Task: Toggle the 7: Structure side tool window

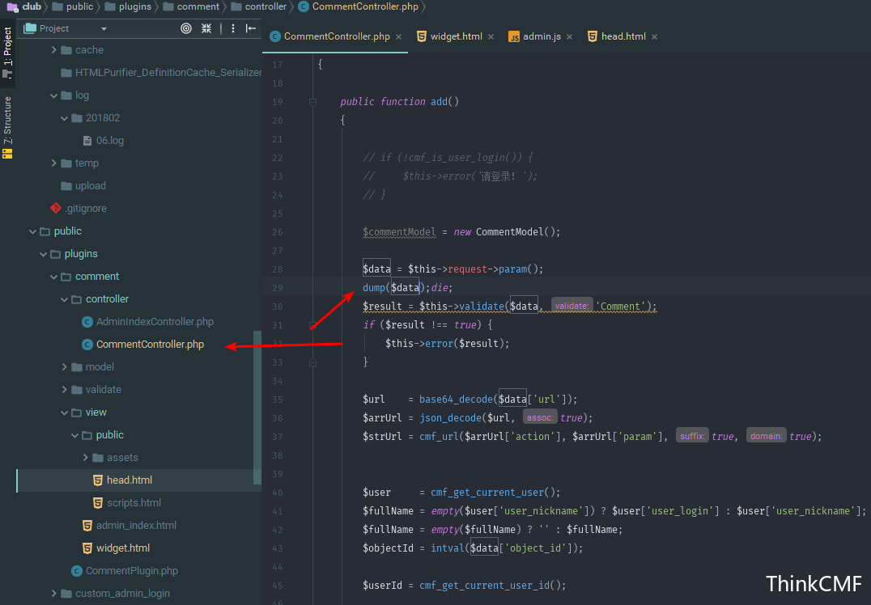Action: [7, 120]
